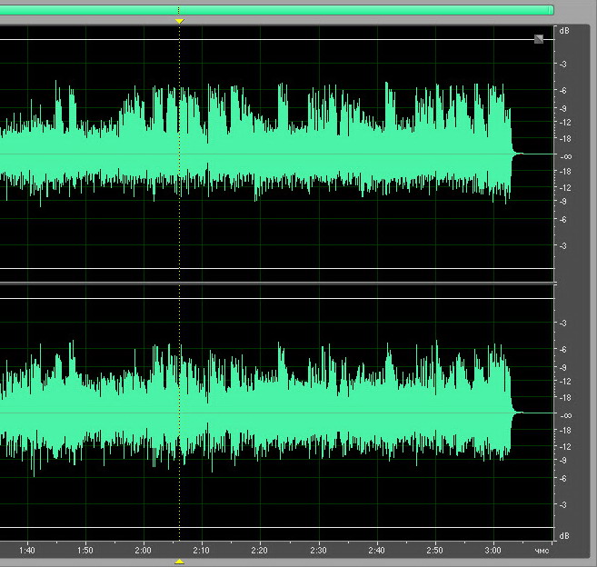597x567 pixels.
Task: Click the dB label atop the amplitude scale
Action: click(x=565, y=31)
